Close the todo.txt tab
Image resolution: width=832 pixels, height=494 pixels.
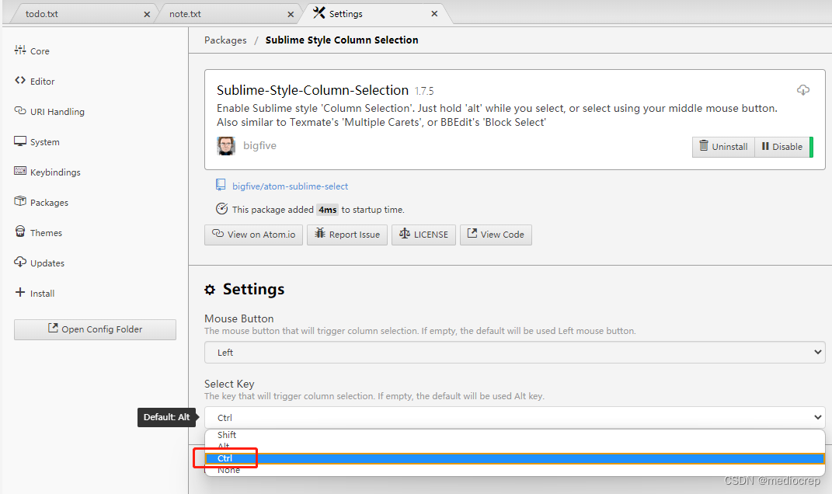(147, 14)
